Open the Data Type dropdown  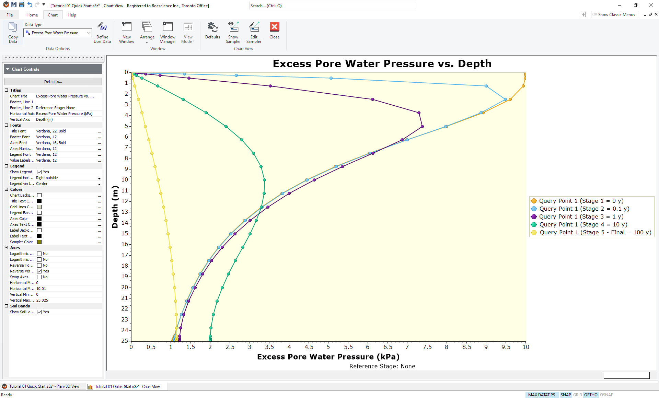pos(88,33)
